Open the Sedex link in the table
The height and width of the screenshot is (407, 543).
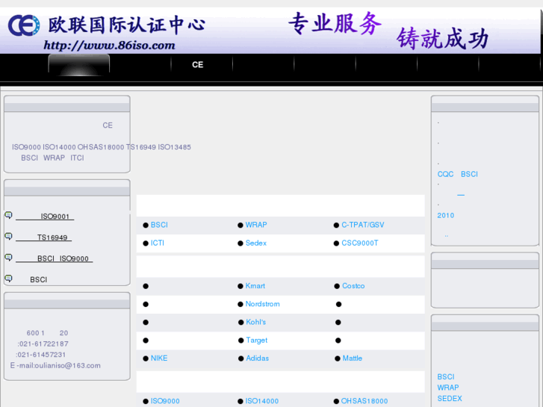pos(256,243)
